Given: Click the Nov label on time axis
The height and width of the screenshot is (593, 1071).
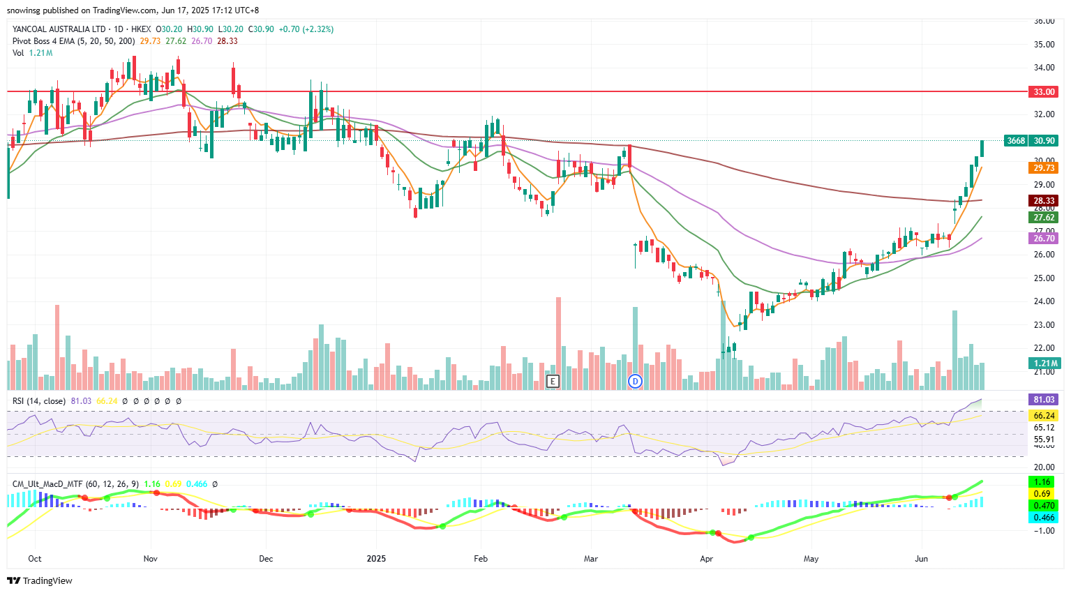Looking at the screenshot, I should coord(150,559).
